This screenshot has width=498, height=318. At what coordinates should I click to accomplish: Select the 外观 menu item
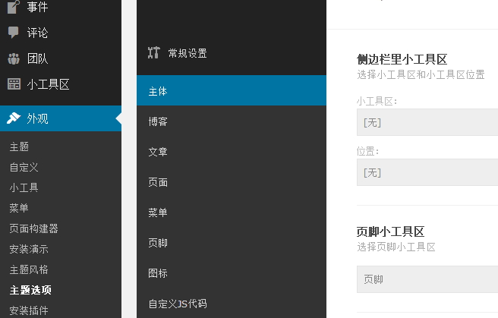click(x=61, y=118)
